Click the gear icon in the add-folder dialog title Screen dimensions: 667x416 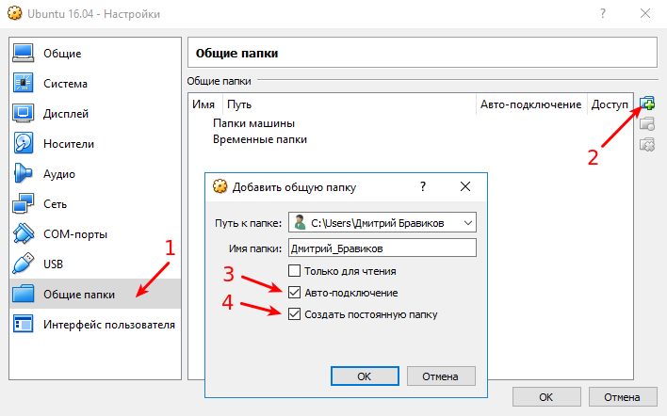[x=220, y=186]
